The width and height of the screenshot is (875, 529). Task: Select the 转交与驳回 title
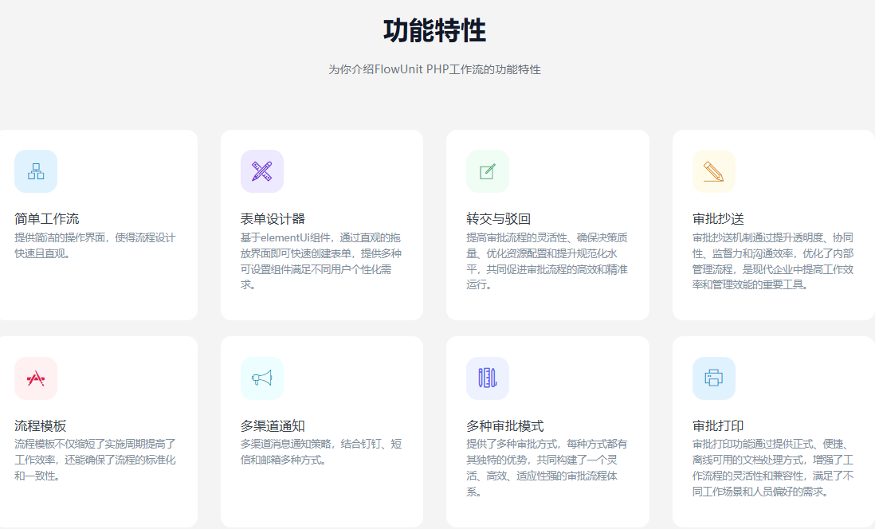498,218
